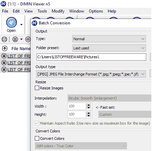This screenshot has height=151, width=152.
Task: Click the image icon of third file
Action: pos(4,69)
